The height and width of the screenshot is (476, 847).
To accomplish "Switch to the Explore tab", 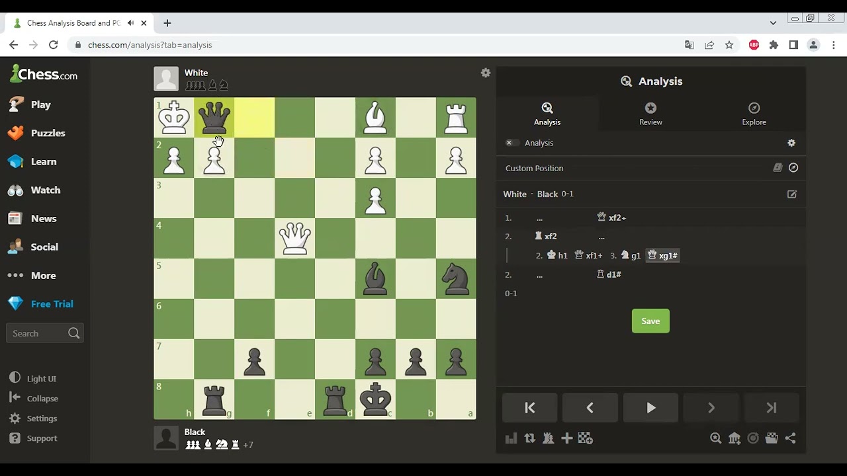I will (x=754, y=114).
